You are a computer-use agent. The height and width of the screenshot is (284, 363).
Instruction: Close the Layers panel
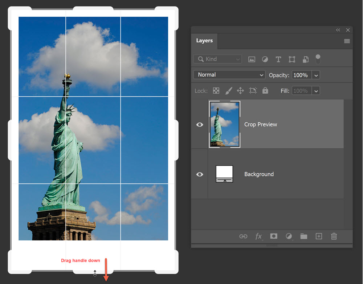[x=348, y=30]
